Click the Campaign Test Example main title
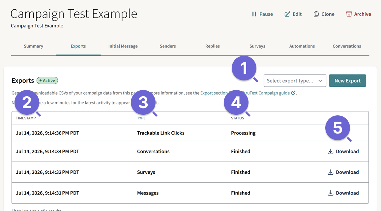 tap(74, 14)
